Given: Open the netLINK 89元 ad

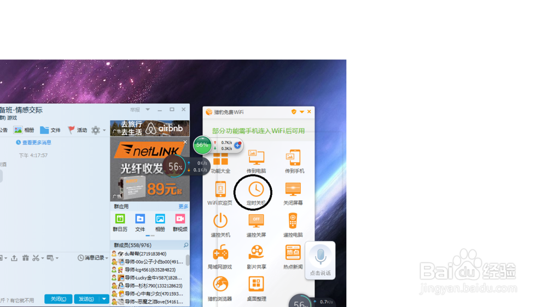Looking at the screenshot, I should point(150,169).
